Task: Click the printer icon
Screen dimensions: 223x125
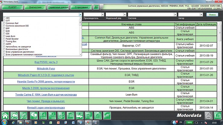Action: coord(208,115)
